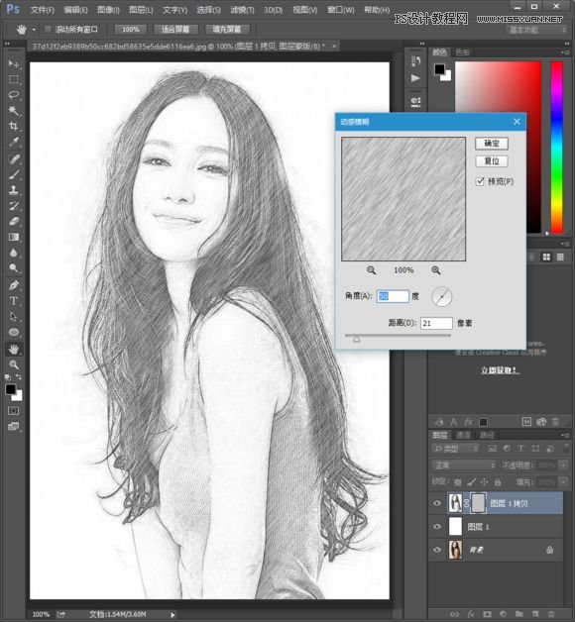The width and height of the screenshot is (575, 622).
Task: Select the Healing Brush tool
Action: click(14, 159)
